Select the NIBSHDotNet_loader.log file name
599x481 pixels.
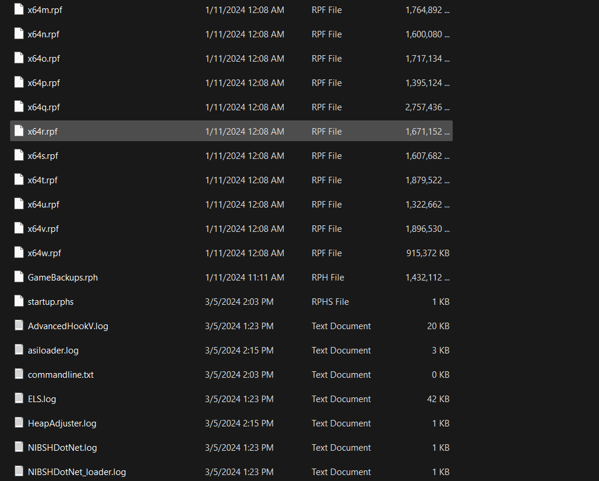[x=77, y=472]
